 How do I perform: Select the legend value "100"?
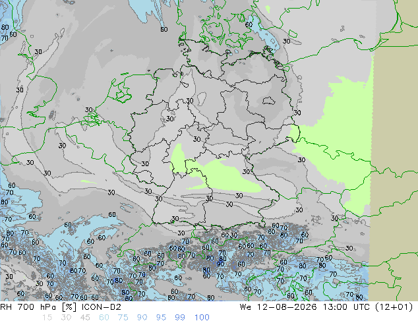coord(202,318)
